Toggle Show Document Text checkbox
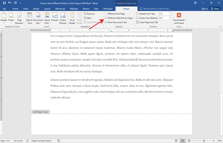 coord(106,22)
